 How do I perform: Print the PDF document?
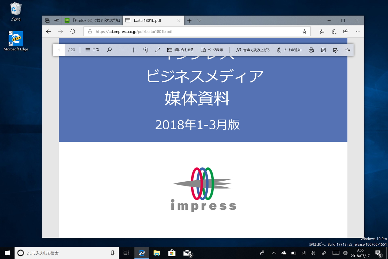pyautogui.click(x=311, y=49)
